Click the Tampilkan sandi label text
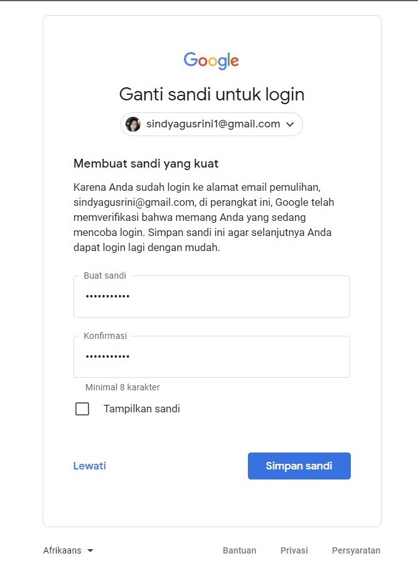This screenshot has width=418, height=573. pos(142,409)
